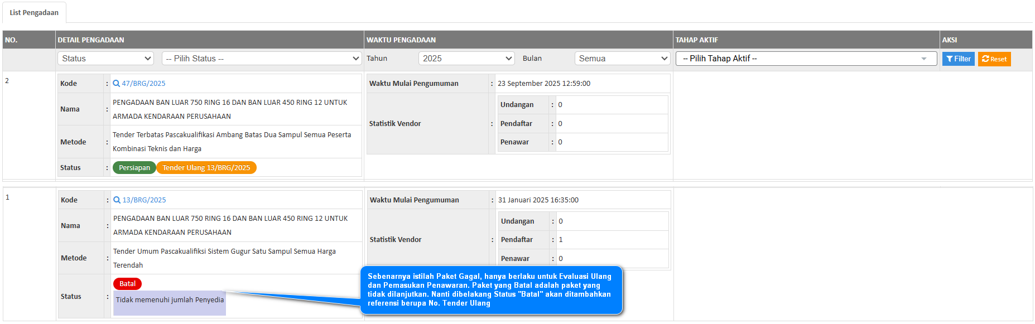This screenshot has height=324, width=1035.
Task: Expand the Pilih Status dropdown
Action: [262, 59]
